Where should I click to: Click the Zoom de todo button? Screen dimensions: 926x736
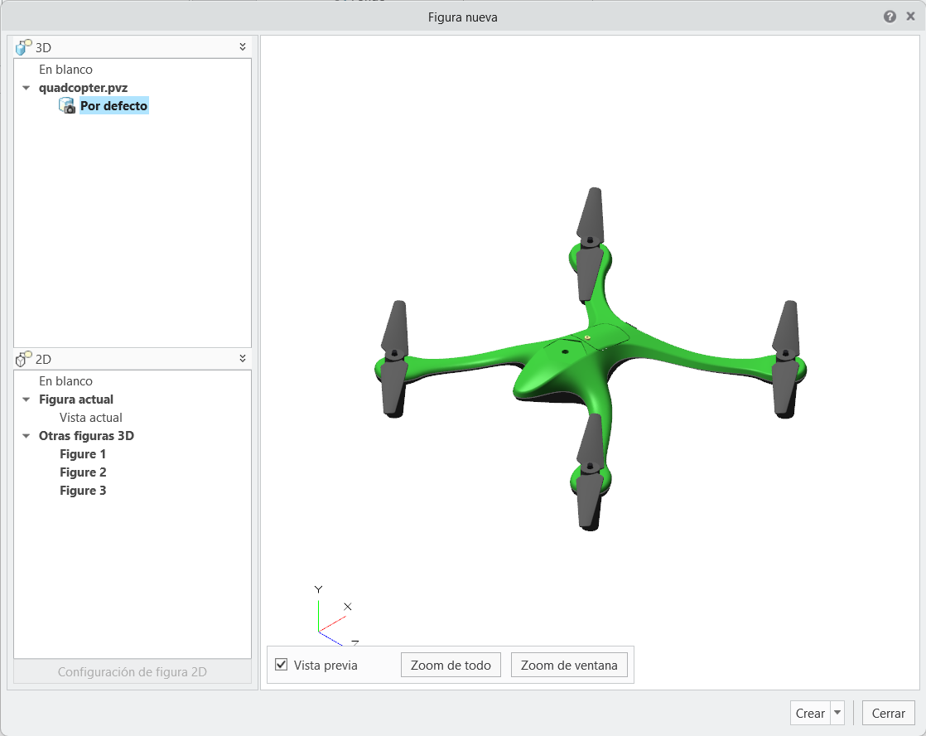pos(451,665)
